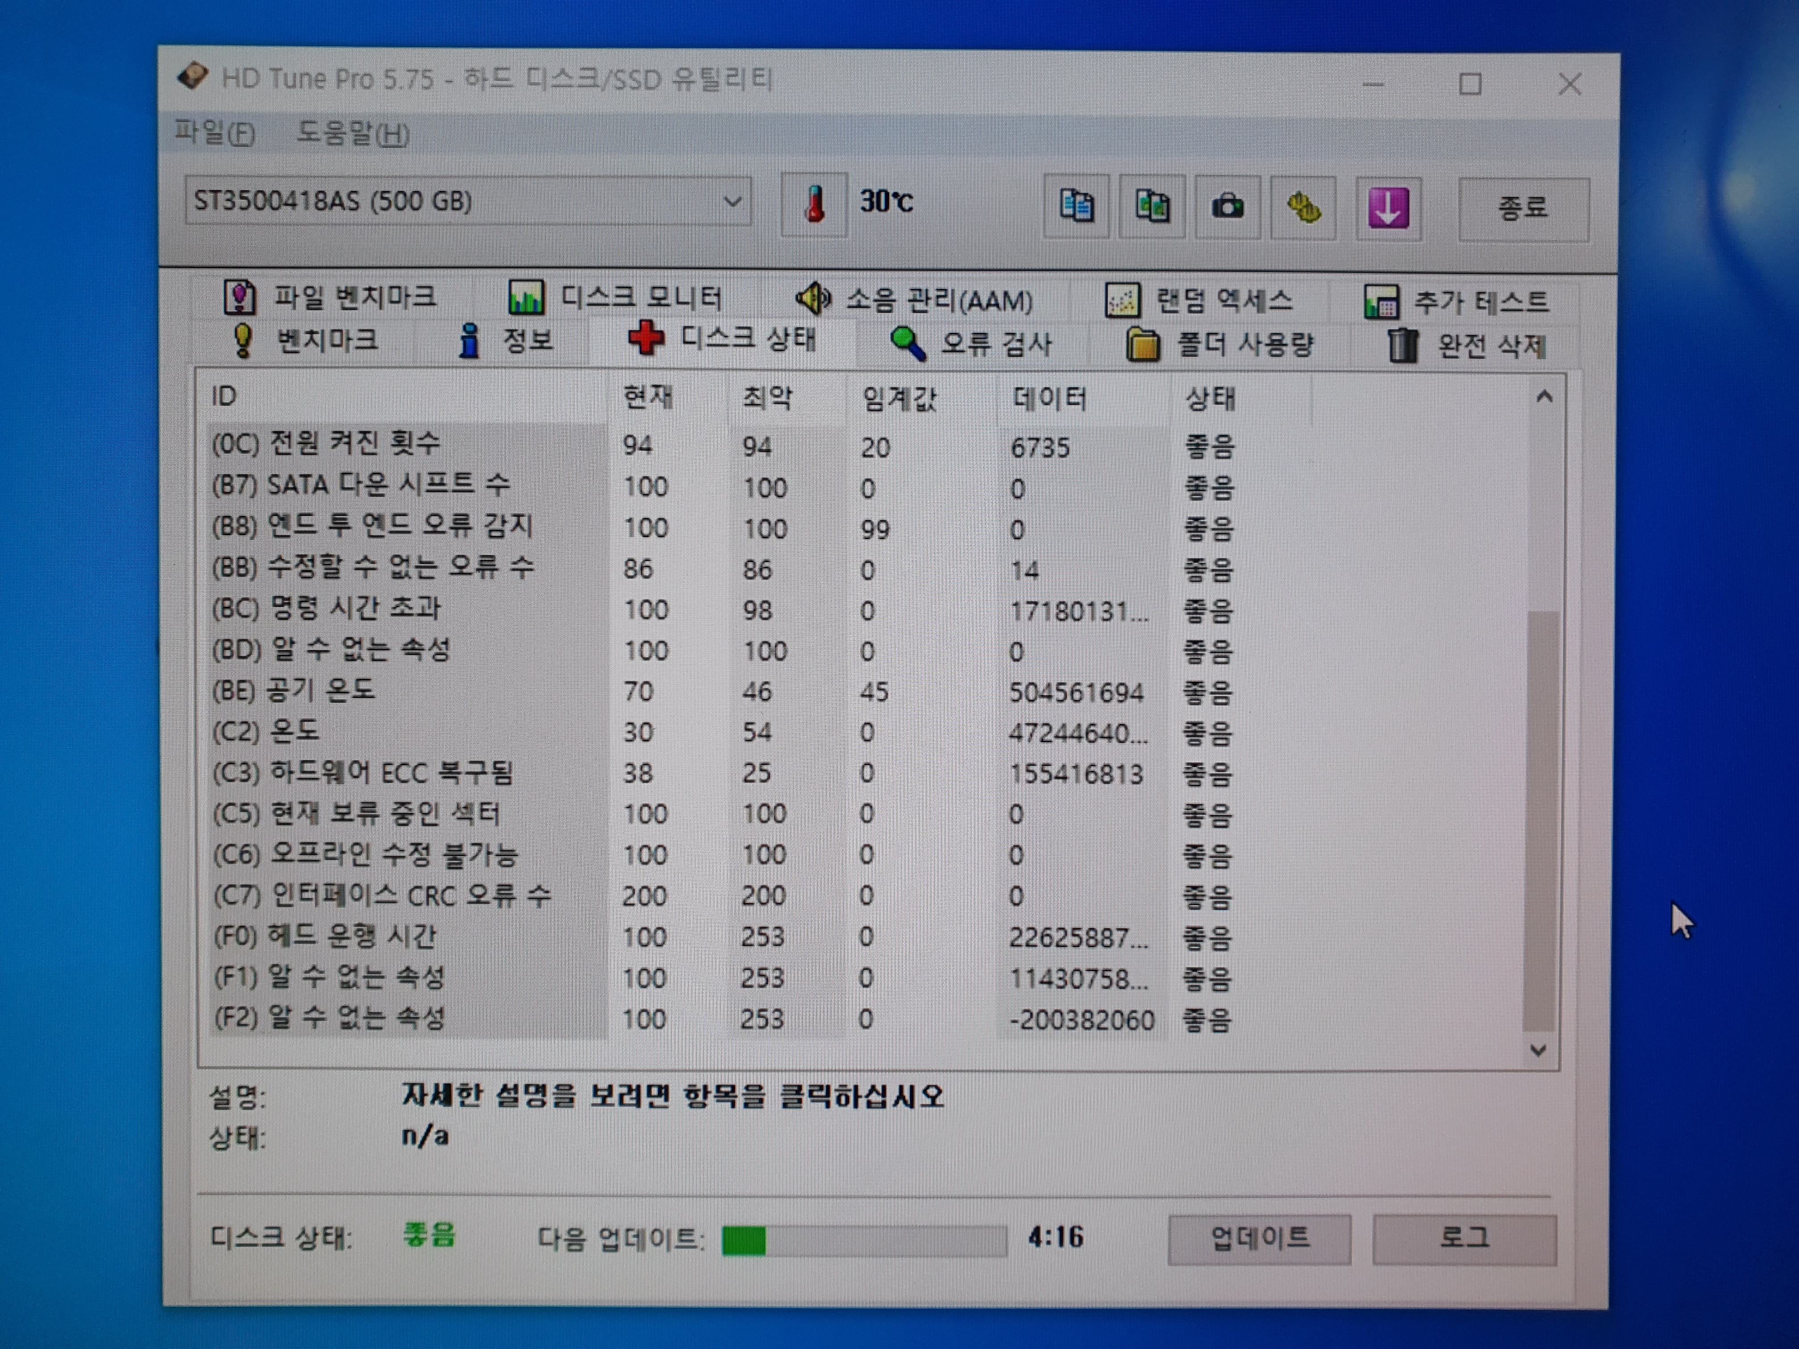
Task: Click the copy screenshot to clipboard icon
Action: 1152,206
